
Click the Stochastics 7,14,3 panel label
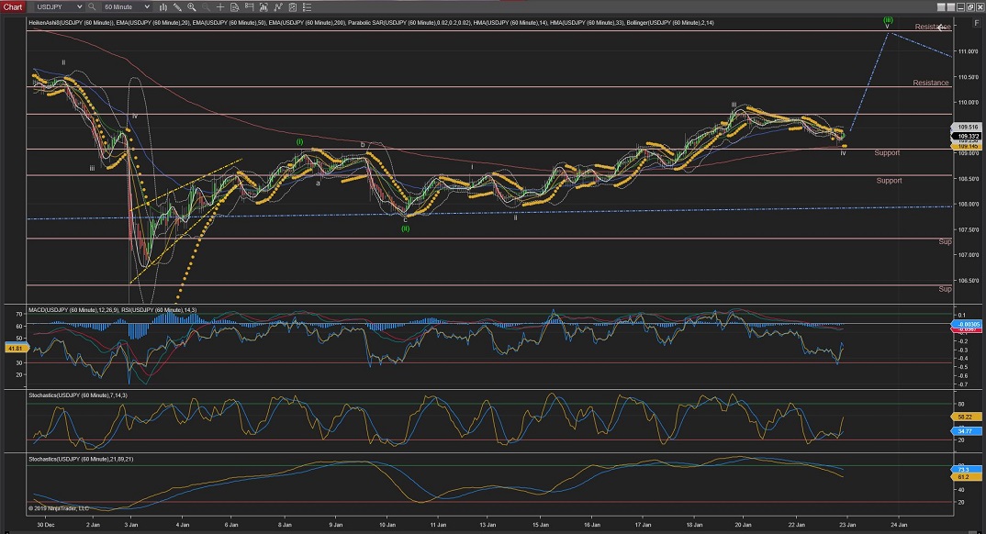[x=78, y=395]
